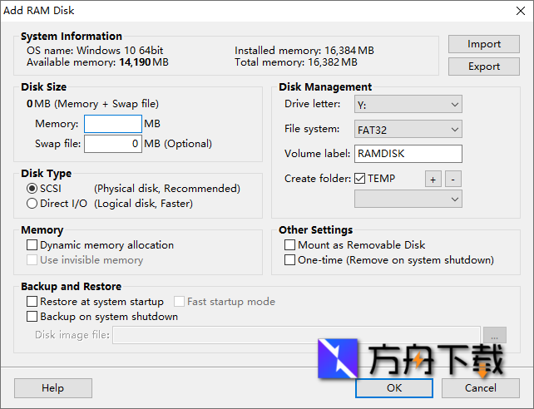Open the folder list dropdown below TEMP
Viewport: 534px width, 409px height.
(408, 199)
